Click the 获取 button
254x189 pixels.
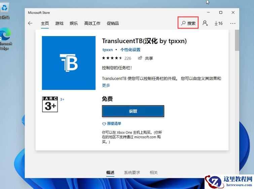pos(133,111)
